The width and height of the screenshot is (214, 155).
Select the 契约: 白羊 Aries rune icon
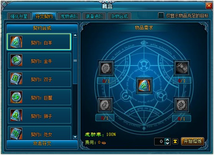[16, 42]
